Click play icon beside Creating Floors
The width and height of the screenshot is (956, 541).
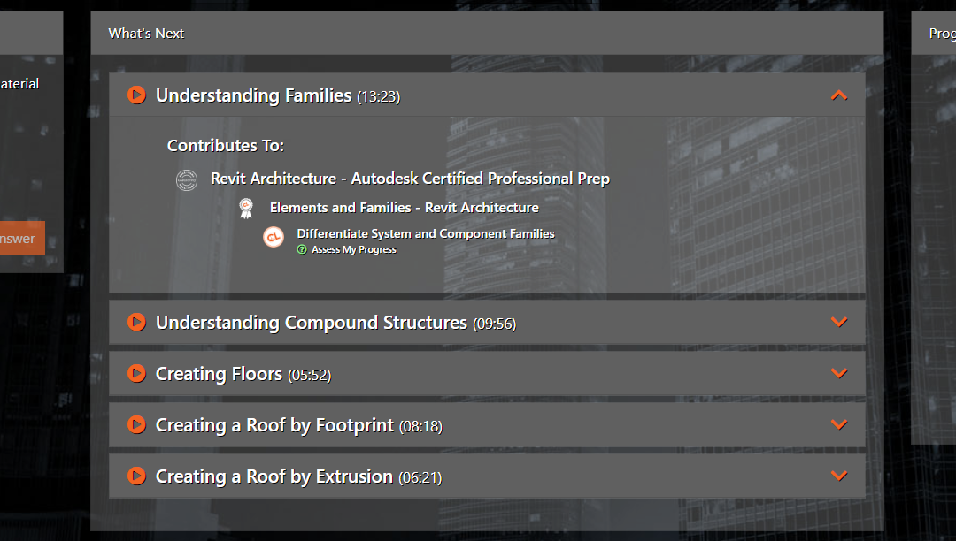pos(136,373)
